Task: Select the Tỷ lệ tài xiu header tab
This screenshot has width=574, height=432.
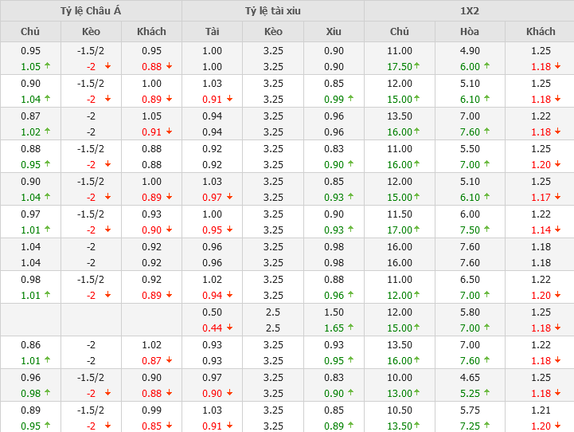Action: click(x=273, y=10)
